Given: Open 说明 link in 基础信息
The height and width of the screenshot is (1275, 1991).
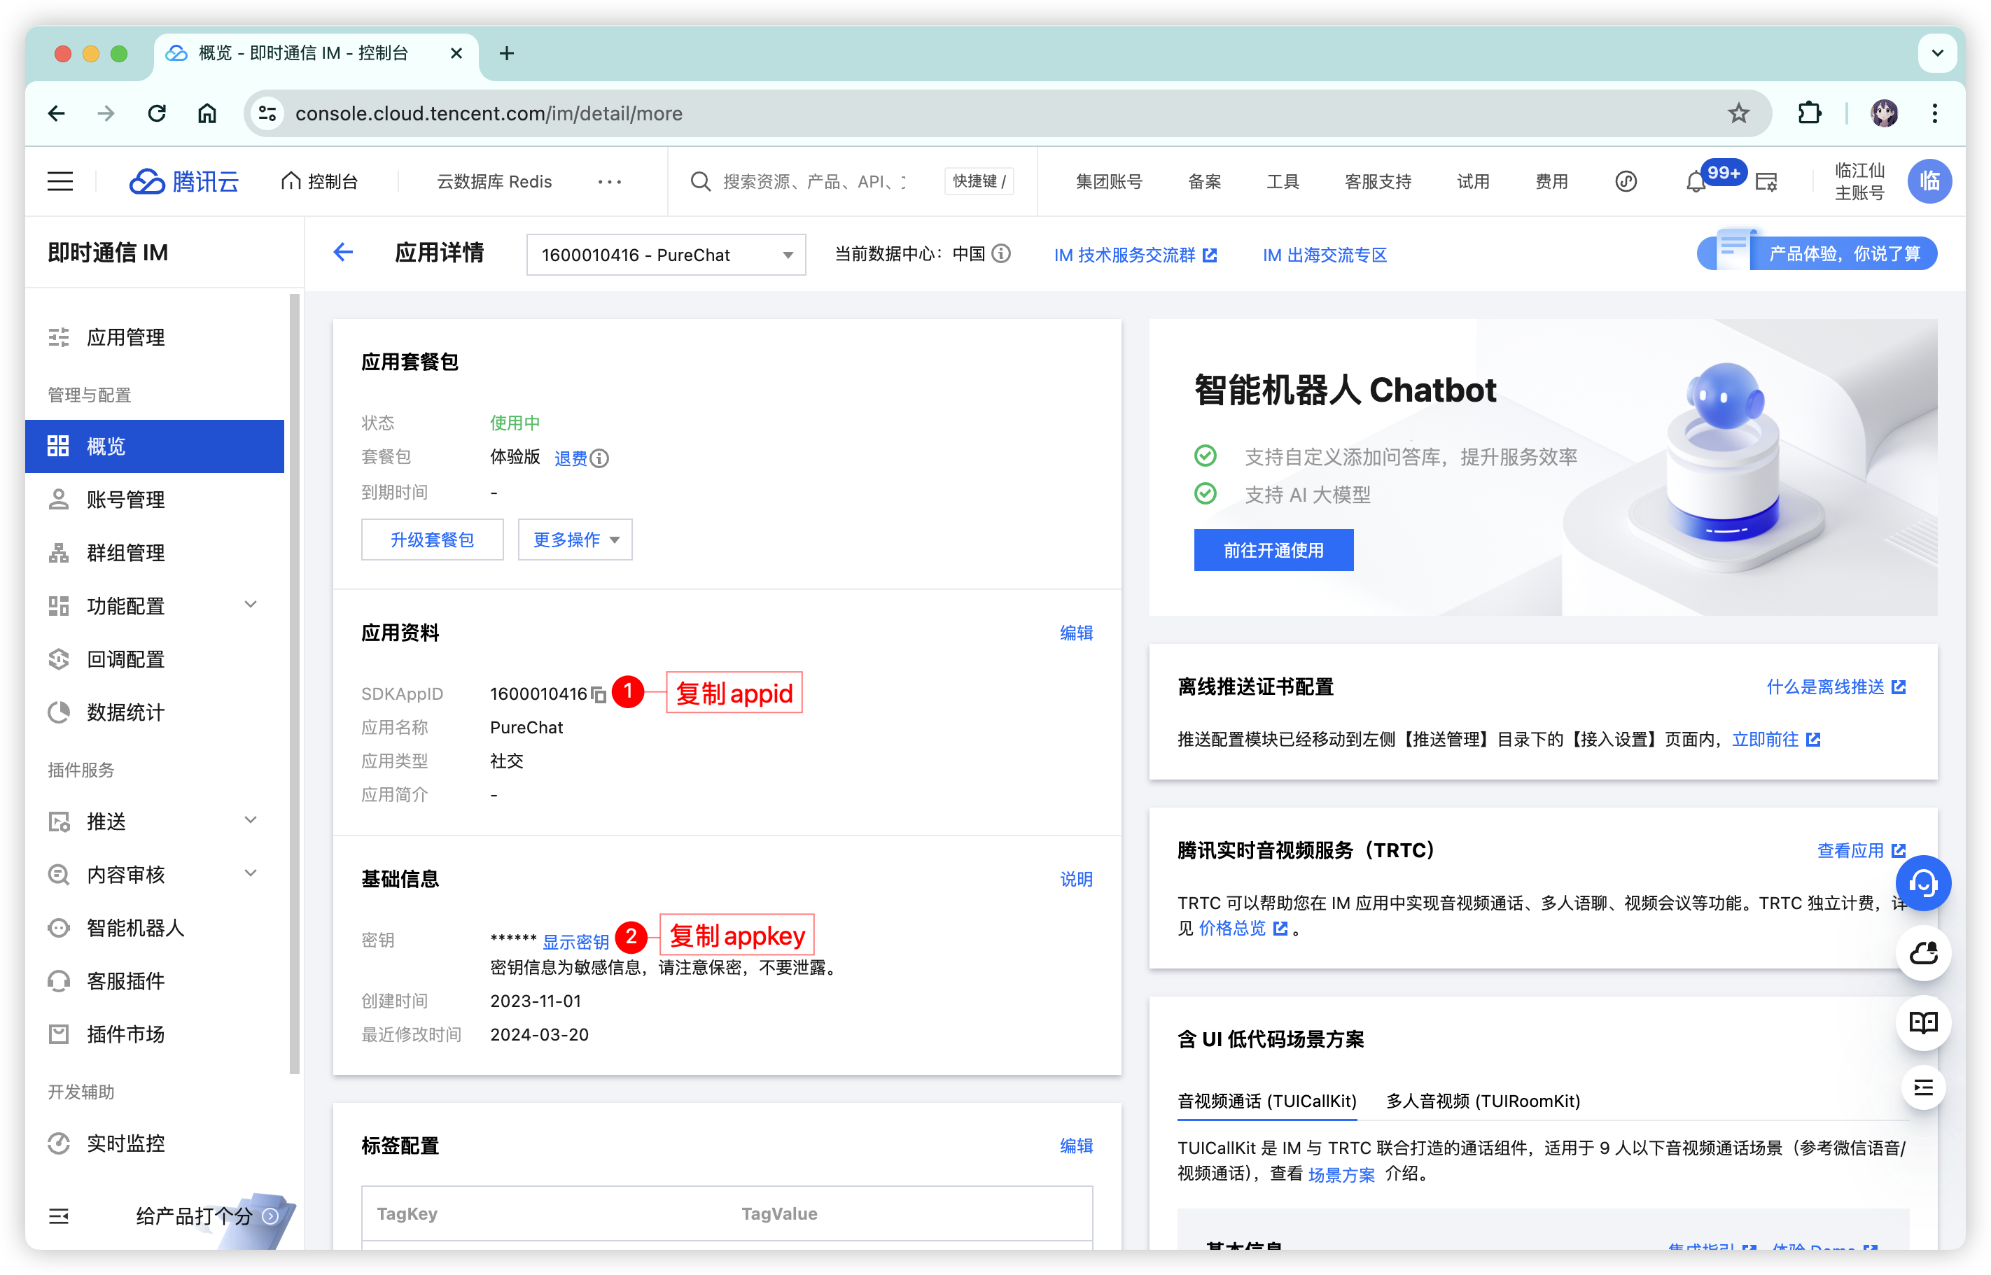Looking at the screenshot, I should click(x=1076, y=878).
